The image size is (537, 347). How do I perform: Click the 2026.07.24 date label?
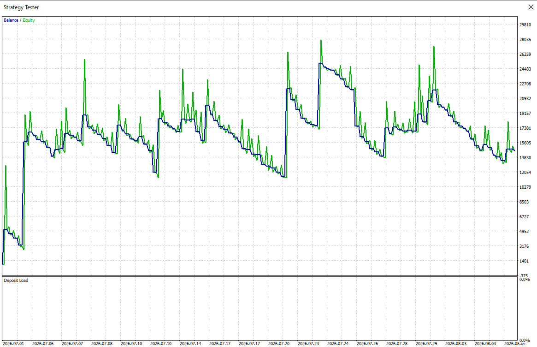pyautogui.click(x=338, y=343)
